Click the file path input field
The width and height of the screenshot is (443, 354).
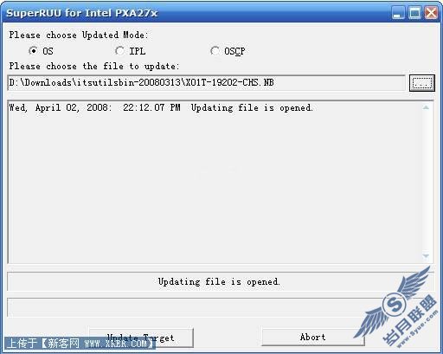[207, 83]
